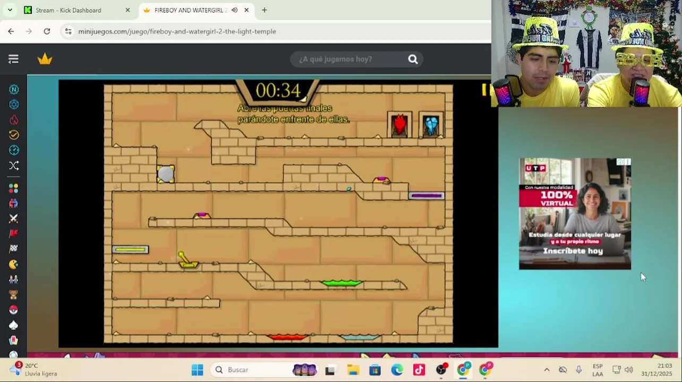
Task: Show hidden system tray icons
Action: [x=547, y=370]
